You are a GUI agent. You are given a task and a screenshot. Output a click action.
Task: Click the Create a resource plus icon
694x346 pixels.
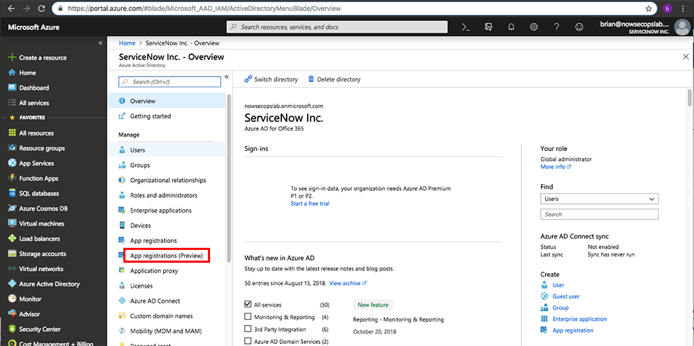pyautogui.click(x=12, y=58)
